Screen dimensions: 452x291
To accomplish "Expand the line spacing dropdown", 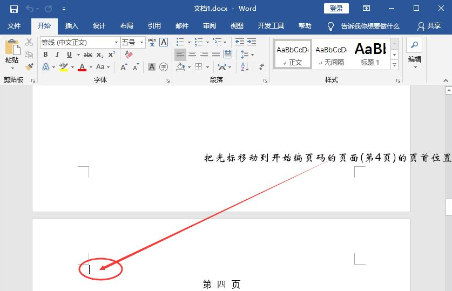I will click(x=252, y=55).
